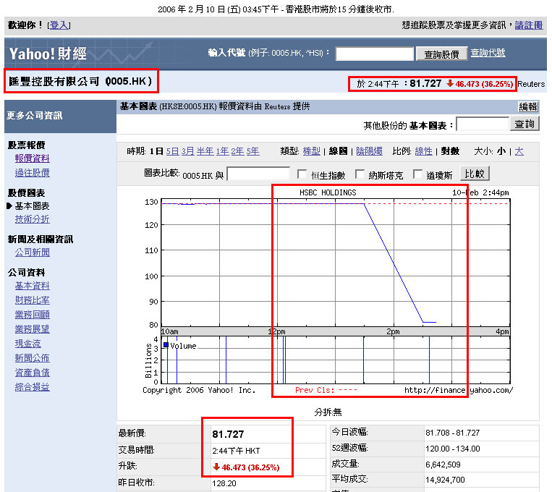Image resolution: width=552 pixels, height=492 pixels.
Task: Open 過往股價 in the sidebar
Action: (x=32, y=173)
